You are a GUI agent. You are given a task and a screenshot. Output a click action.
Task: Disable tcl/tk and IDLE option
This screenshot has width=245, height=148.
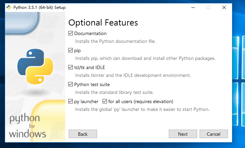click(x=70, y=67)
